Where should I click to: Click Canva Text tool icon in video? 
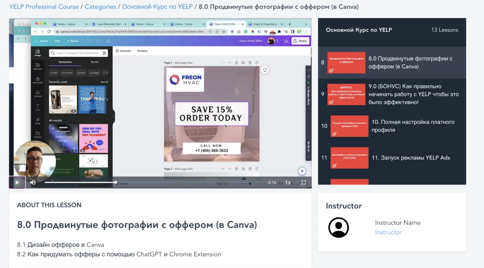pyautogui.click(x=38, y=107)
